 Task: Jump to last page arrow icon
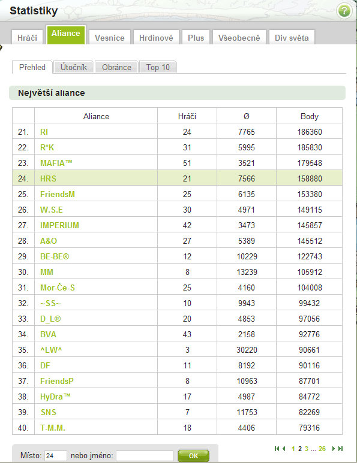click(340, 449)
